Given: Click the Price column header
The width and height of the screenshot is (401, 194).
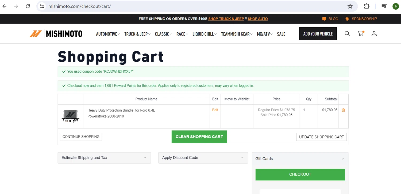Looking at the screenshot, I should coord(276,99).
